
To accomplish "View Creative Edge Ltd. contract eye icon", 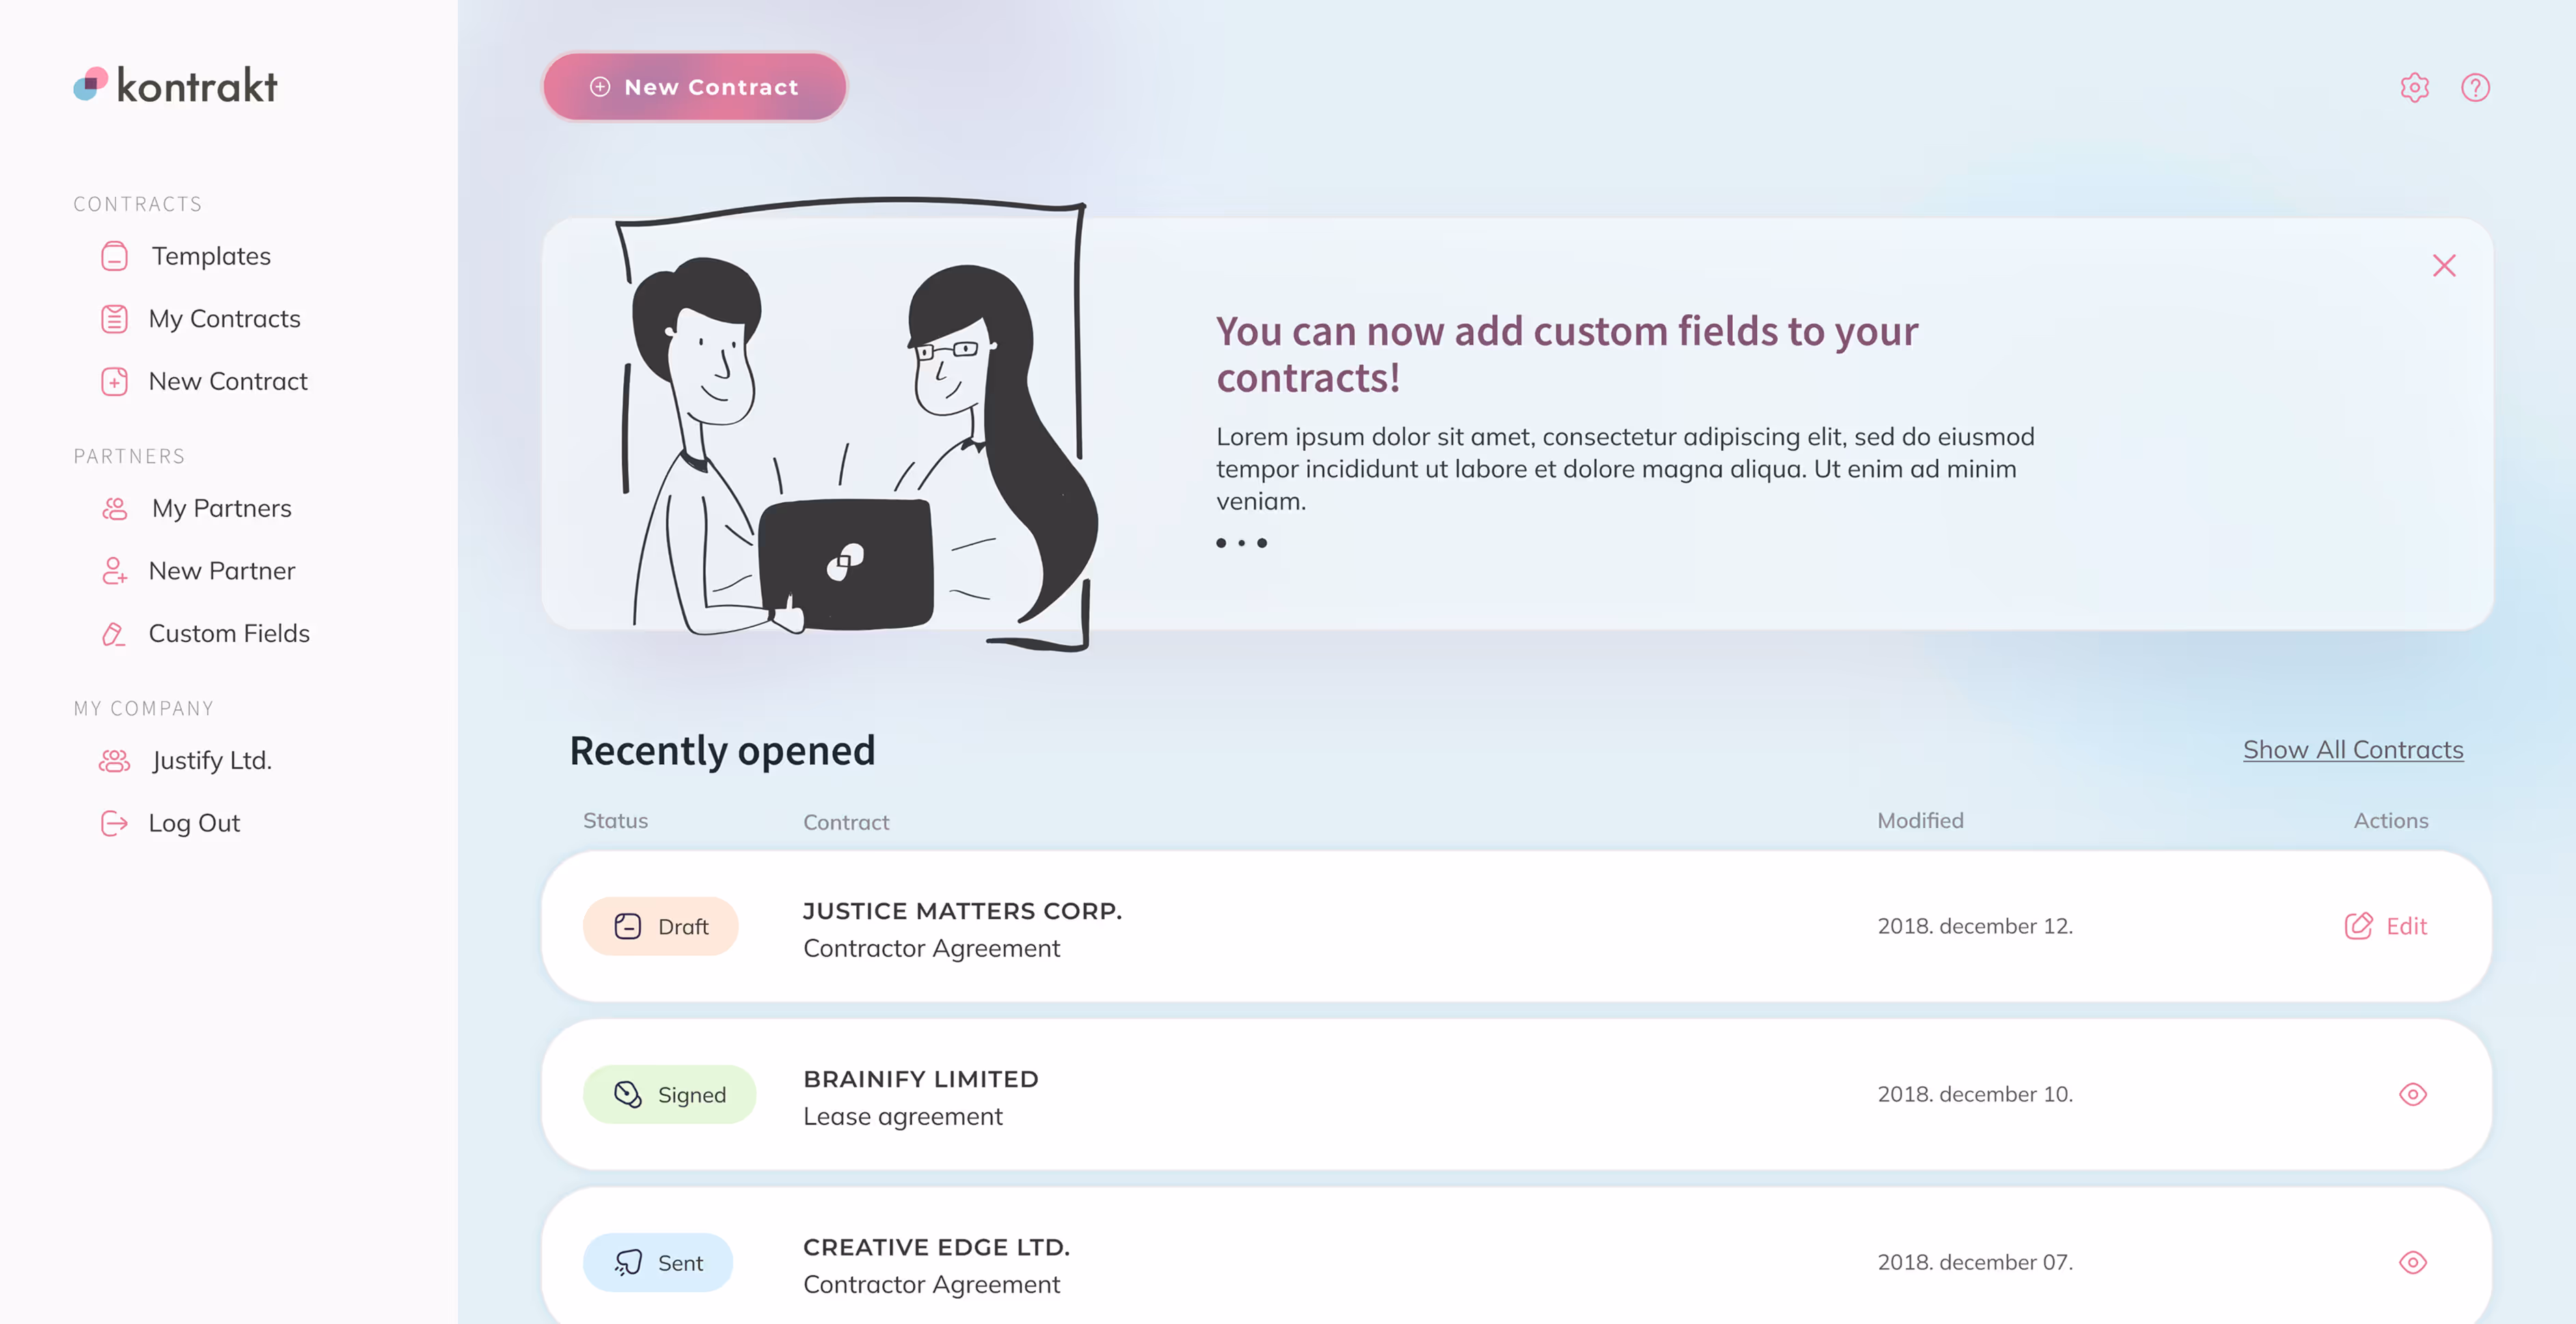I will [2413, 1262].
